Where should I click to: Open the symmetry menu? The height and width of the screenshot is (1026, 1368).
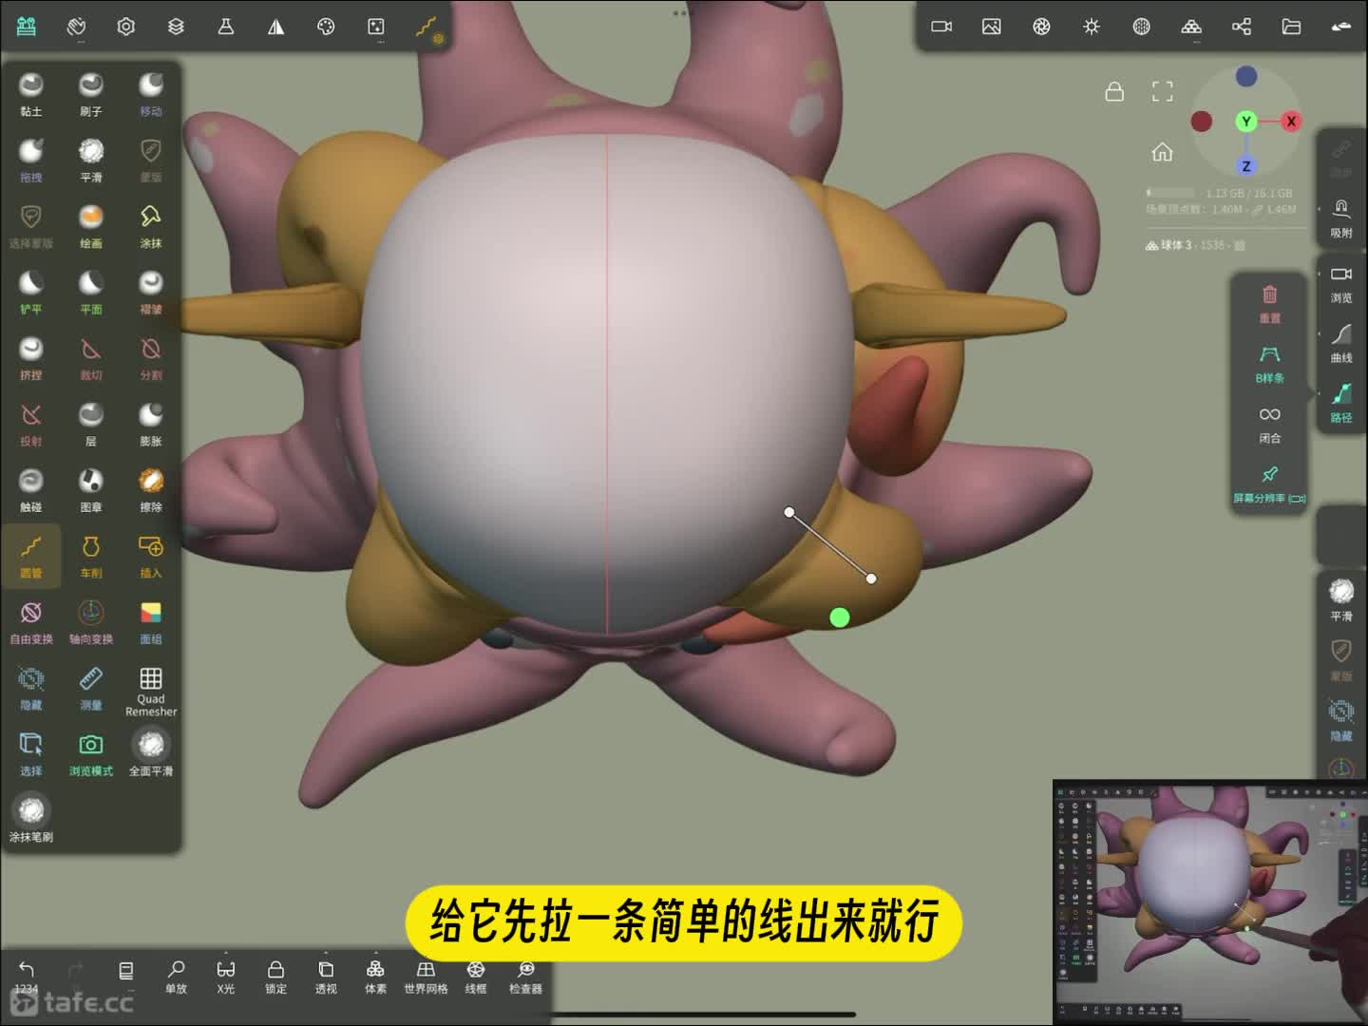coord(275,27)
